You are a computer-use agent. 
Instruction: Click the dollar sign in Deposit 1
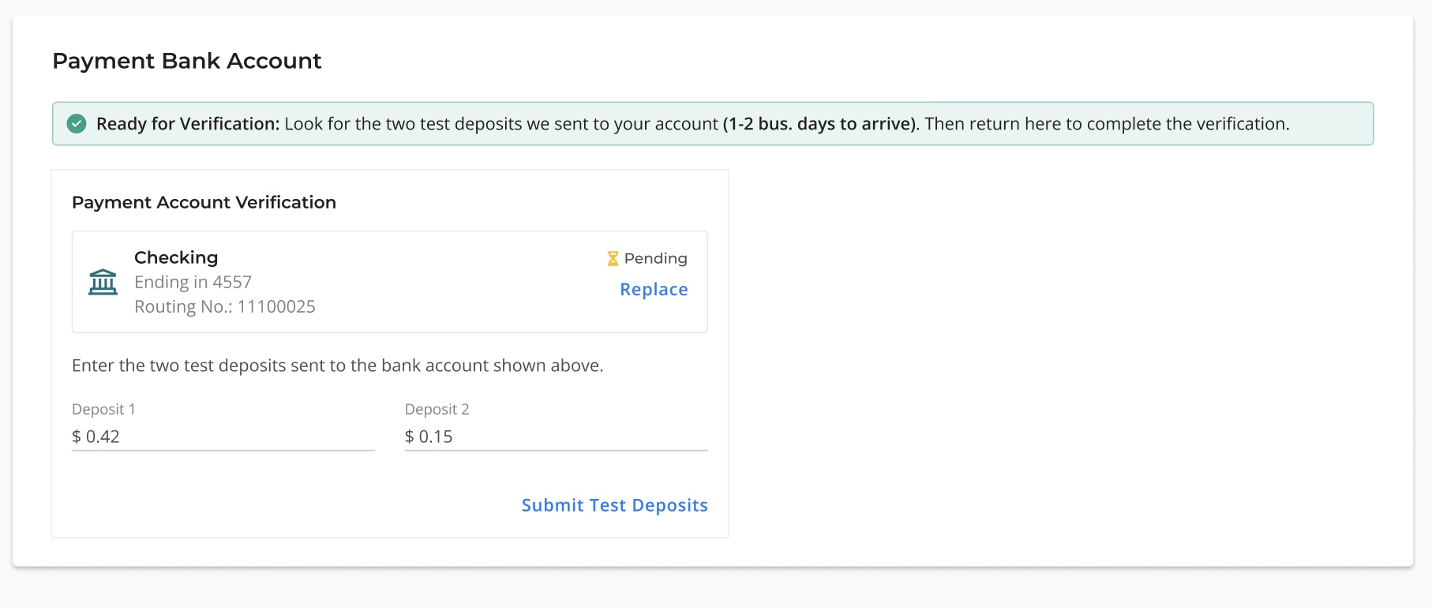(x=77, y=437)
